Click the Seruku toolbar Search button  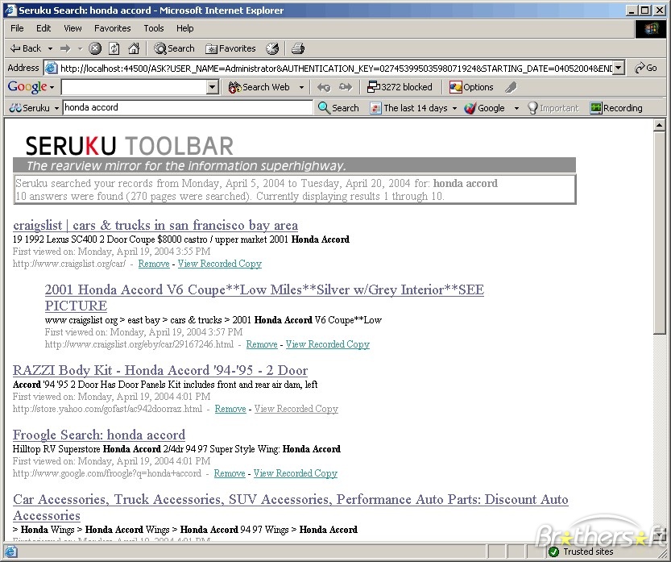click(x=338, y=108)
